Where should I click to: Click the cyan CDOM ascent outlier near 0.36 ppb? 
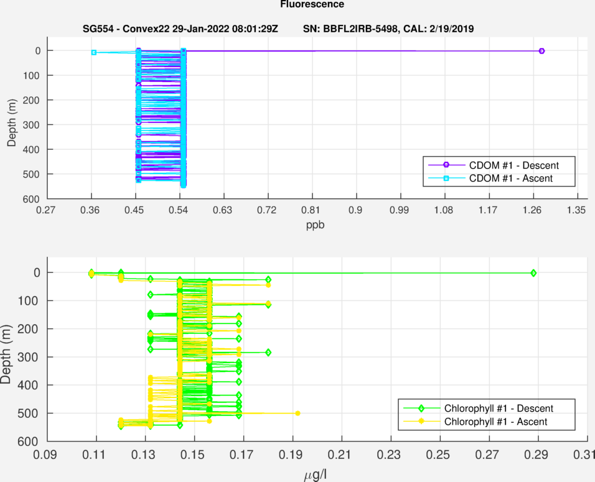94,52
